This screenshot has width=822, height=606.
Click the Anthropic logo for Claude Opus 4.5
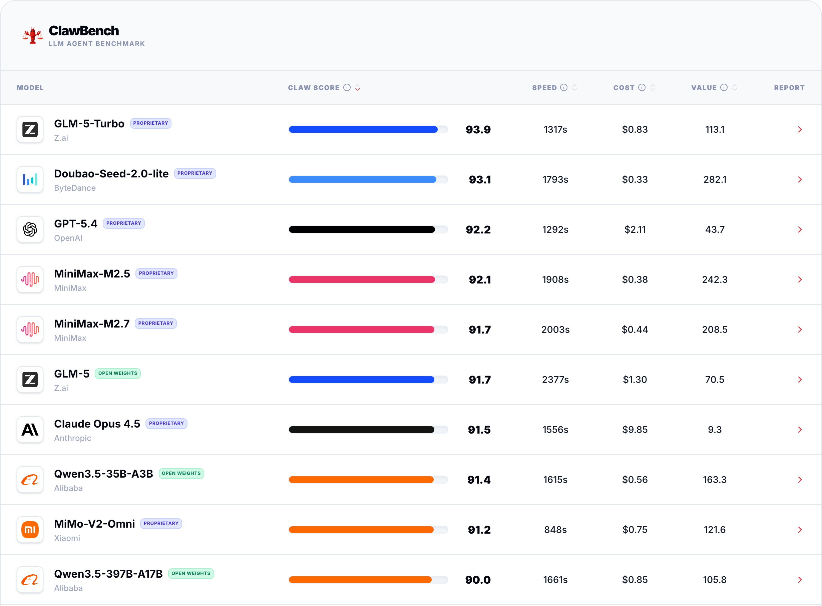point(30,430)
